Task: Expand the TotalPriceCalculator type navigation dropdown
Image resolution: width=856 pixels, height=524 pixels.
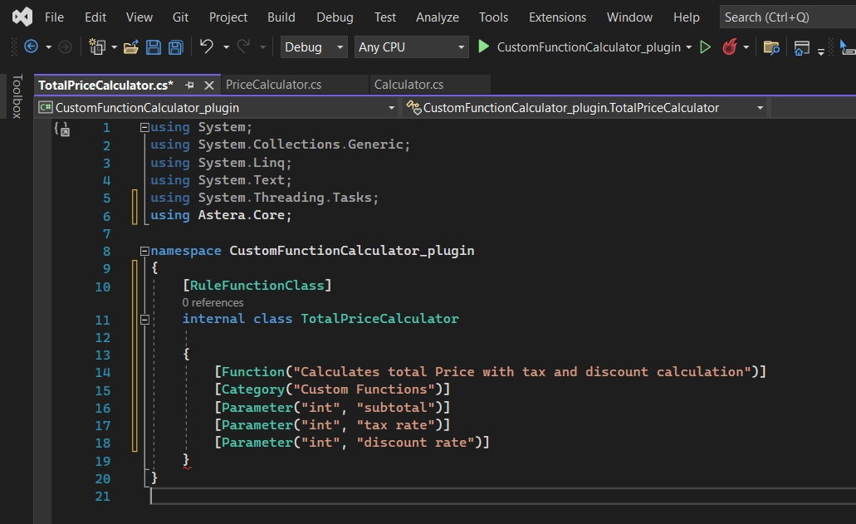Action: (x=760, y=108)
